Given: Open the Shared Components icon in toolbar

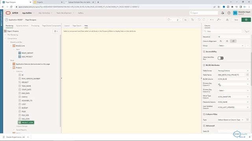Looking at the screenshot, I should pyautogui.click(x=227, y=20).
